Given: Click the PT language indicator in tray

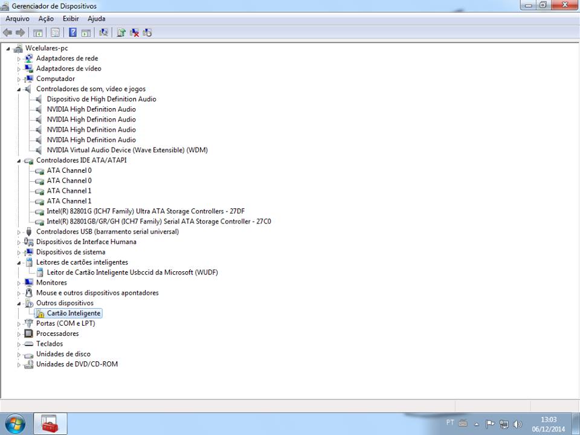Looking at the screenshot, I should (450, 422).
